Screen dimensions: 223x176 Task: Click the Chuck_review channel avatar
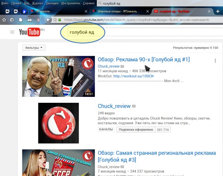[59, 123]
